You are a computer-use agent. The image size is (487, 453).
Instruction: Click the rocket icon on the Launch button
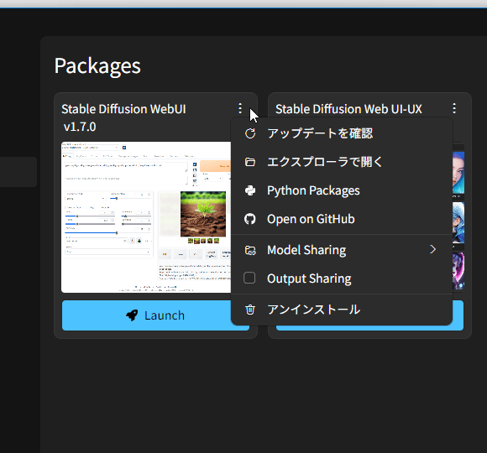pyautogui.click(x=132, y=315)
